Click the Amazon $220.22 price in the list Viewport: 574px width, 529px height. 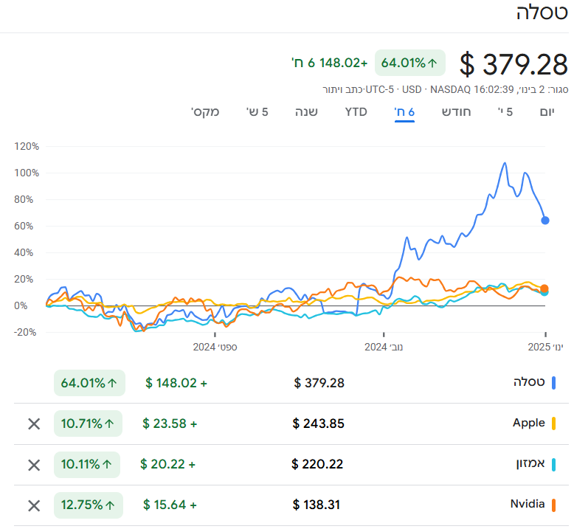click(317, 465)
